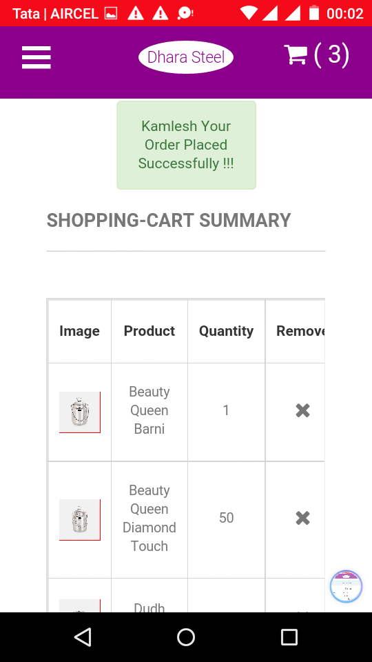Viewport: 372px width, 662px height.
Task: Tap the first warning icon in status bar
Action: click(x=136, y=14)
